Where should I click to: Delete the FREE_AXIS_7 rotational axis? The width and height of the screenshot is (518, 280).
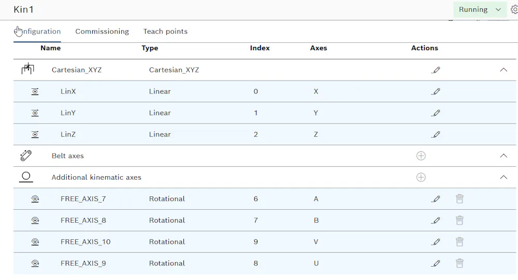click(459, 199)
